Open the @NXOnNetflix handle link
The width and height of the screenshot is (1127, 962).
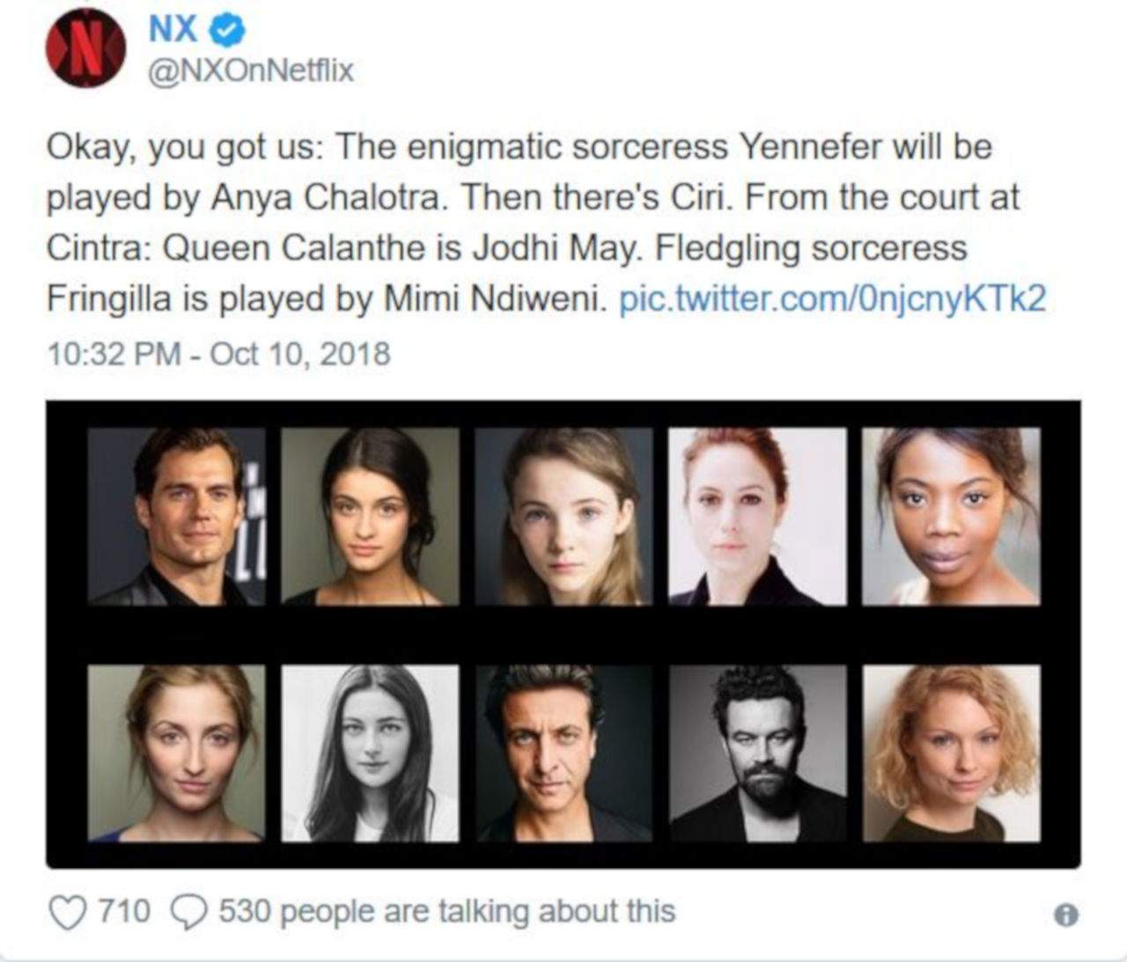(x=251, y=70)
